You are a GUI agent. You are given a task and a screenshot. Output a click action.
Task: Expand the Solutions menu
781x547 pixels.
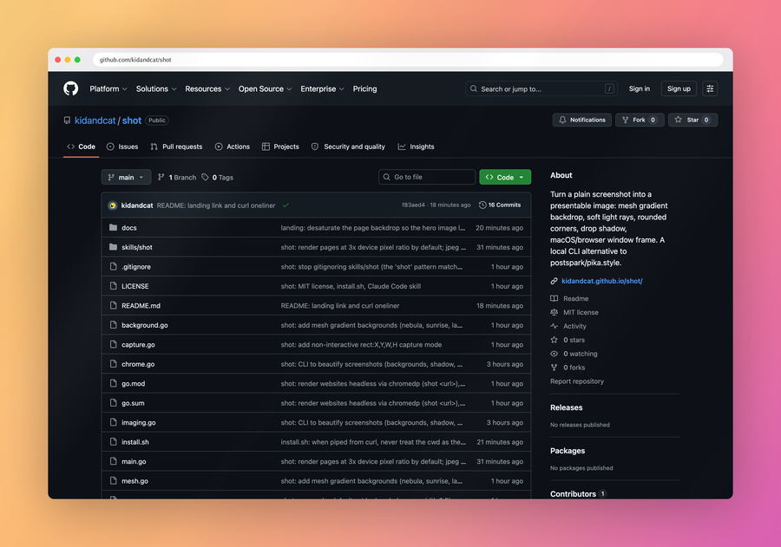[x=156, y=88]
